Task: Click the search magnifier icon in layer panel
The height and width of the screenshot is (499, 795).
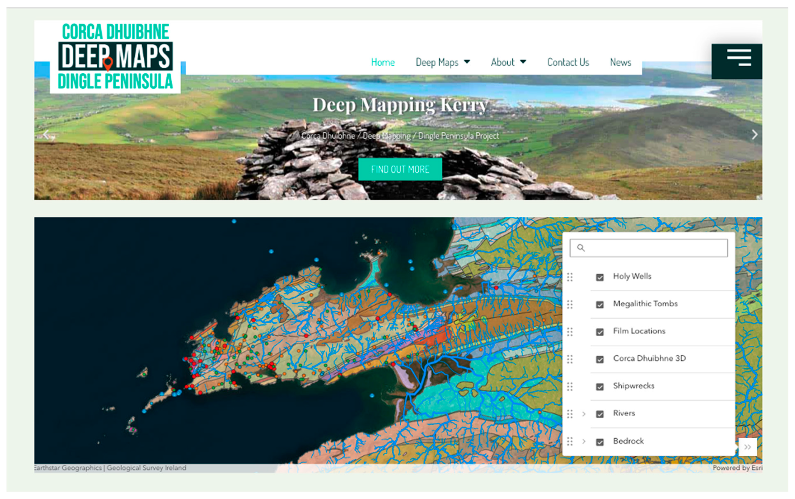Action: pyautogui.click(x=581, y=248)
